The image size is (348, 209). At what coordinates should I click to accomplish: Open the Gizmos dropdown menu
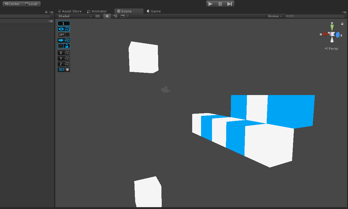click(x=275, y=16)
